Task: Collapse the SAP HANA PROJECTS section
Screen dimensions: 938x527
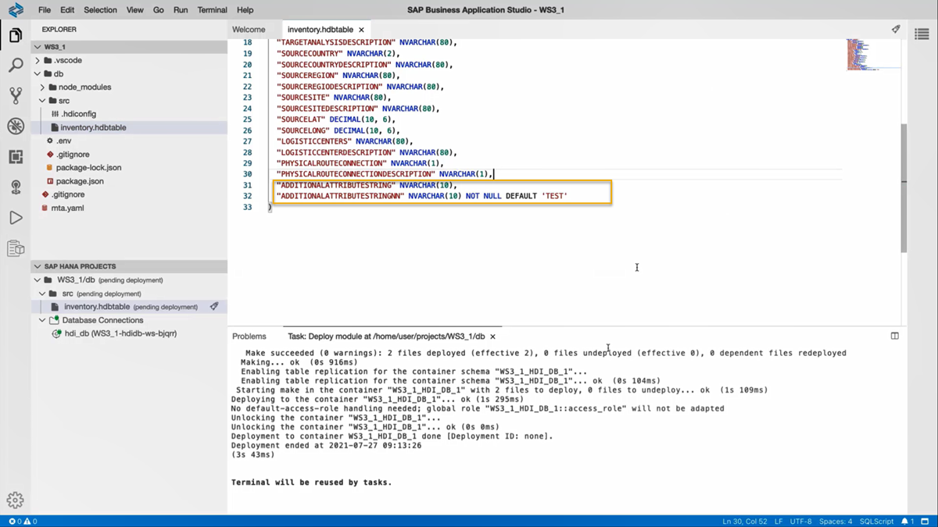Action: tap(38, 266)
